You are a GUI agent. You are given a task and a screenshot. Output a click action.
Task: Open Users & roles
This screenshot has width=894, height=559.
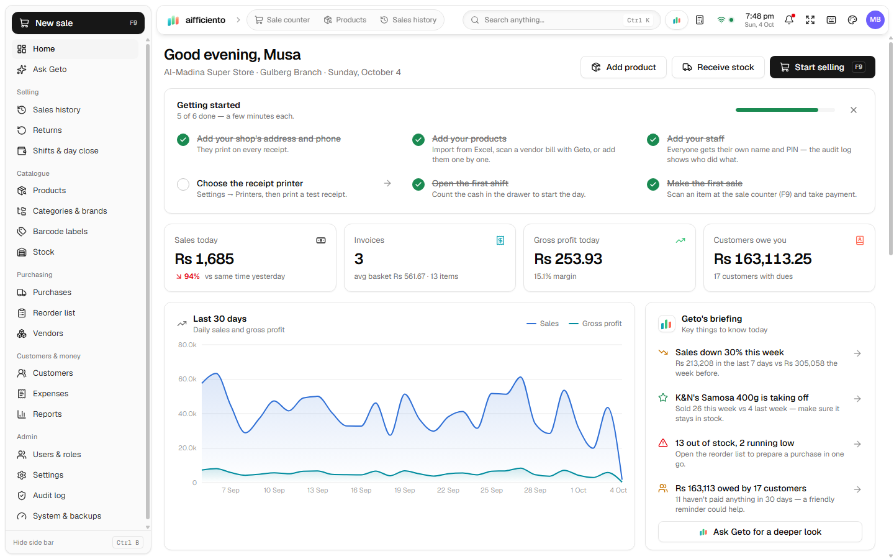(75, 455)
